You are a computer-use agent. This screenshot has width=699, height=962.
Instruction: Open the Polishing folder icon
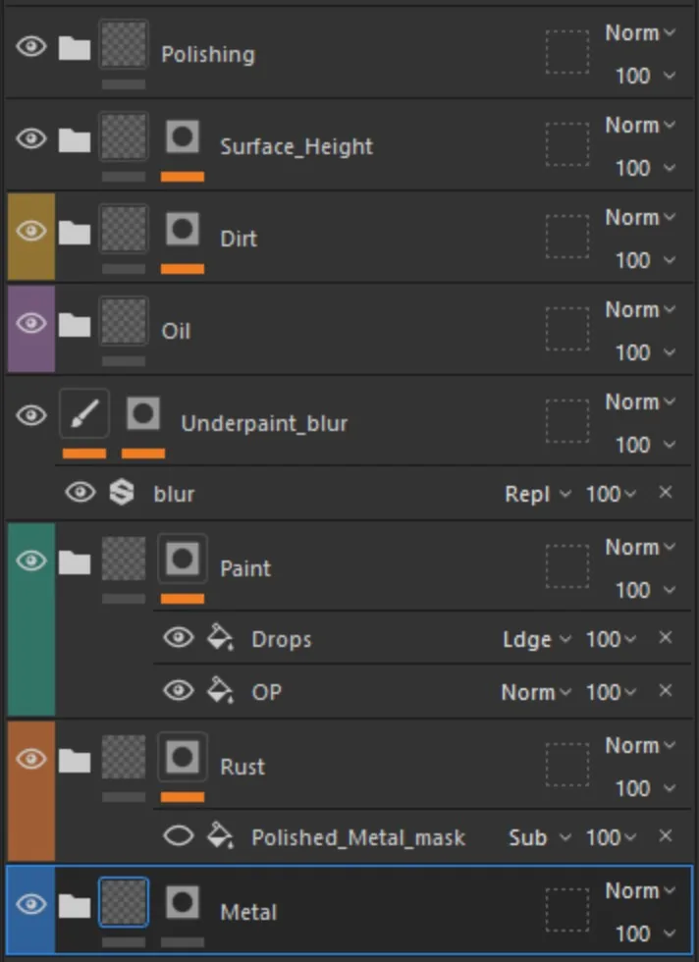pos(75,47)
